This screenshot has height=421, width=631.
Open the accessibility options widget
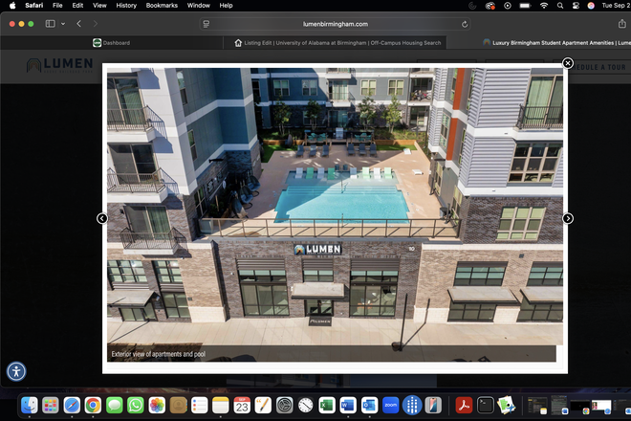16,371
